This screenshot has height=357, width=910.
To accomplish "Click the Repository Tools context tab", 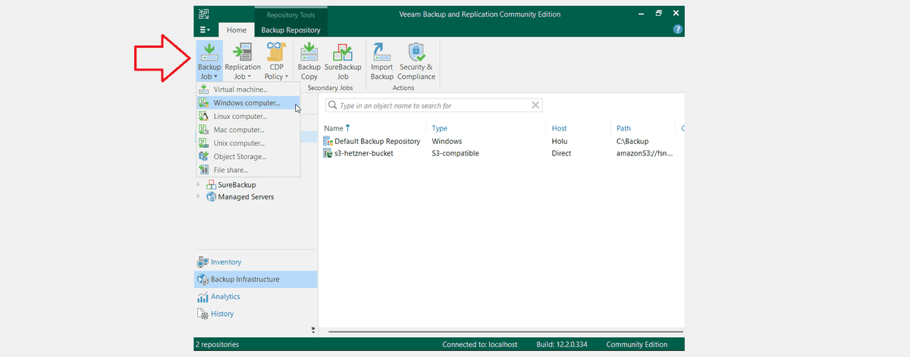I will click(x=290, y=14).
